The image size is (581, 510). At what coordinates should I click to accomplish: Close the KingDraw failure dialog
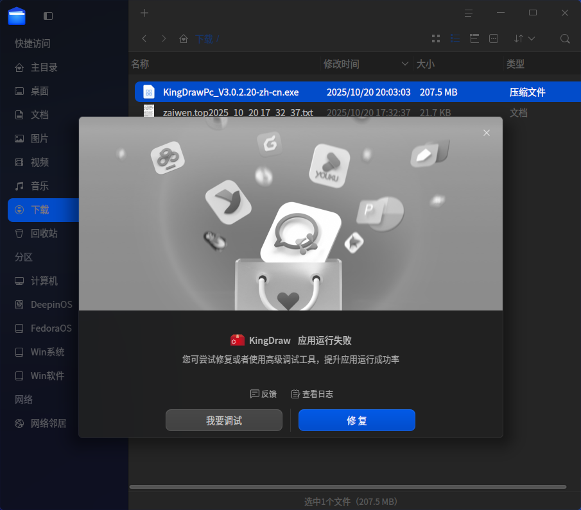pos(487,133)
